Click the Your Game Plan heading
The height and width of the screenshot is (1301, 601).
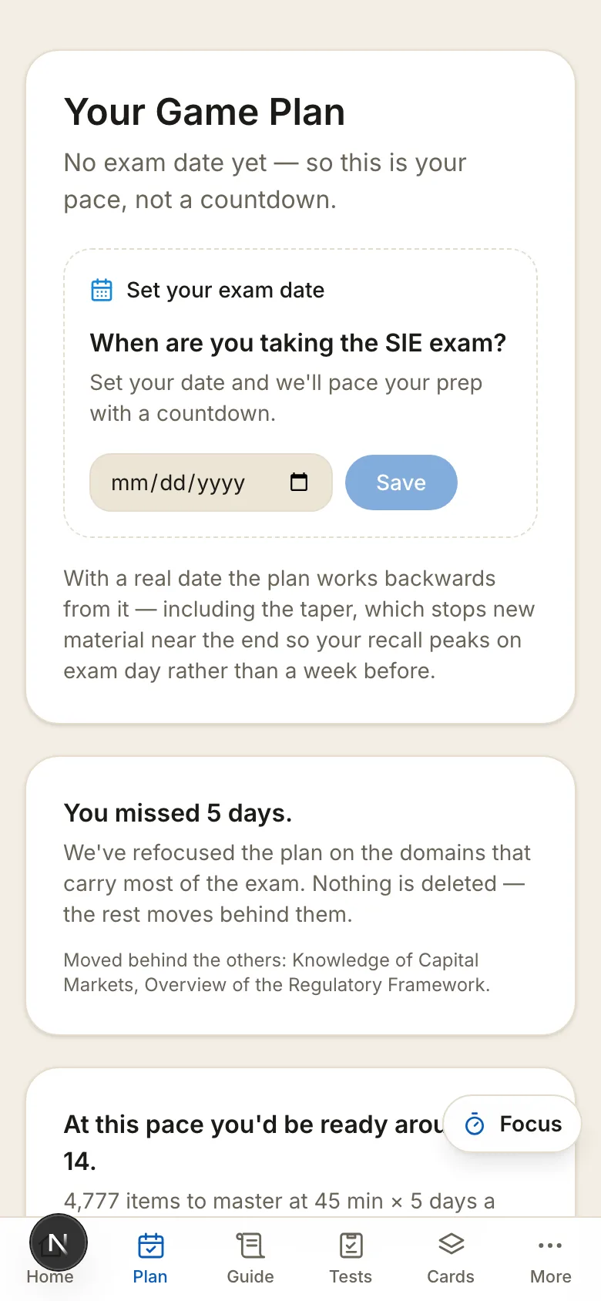click(x=205, y=113)
